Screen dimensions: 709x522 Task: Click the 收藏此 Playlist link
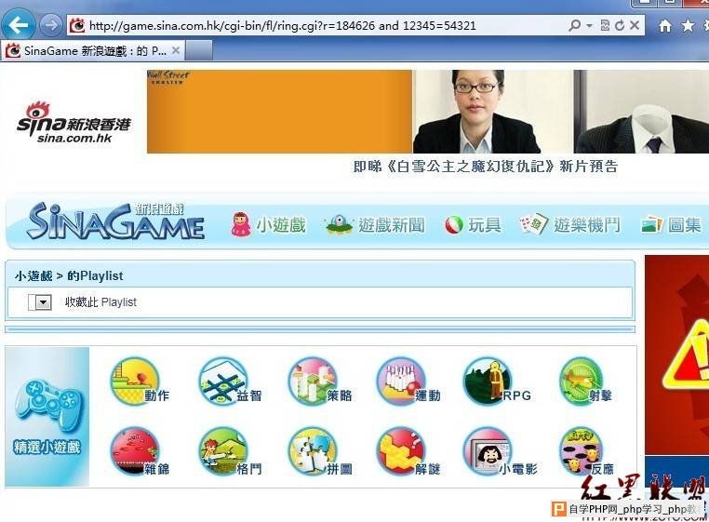(x=100, y=302)
